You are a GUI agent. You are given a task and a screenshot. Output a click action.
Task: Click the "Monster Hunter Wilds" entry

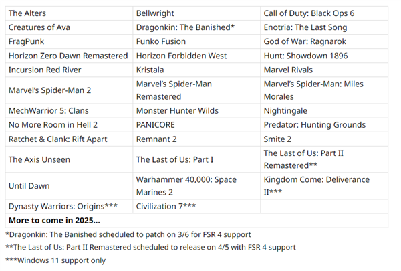177,110
